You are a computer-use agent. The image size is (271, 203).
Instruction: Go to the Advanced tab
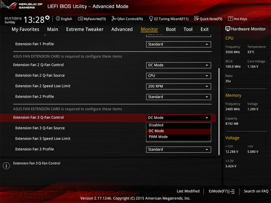122,29
